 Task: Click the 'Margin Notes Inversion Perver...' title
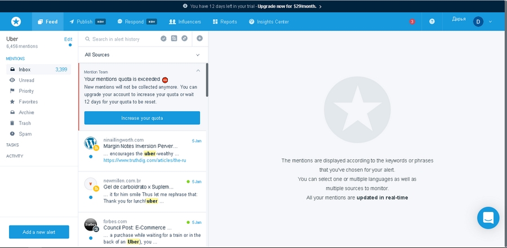pyautogui.click(x=140, y=146)
